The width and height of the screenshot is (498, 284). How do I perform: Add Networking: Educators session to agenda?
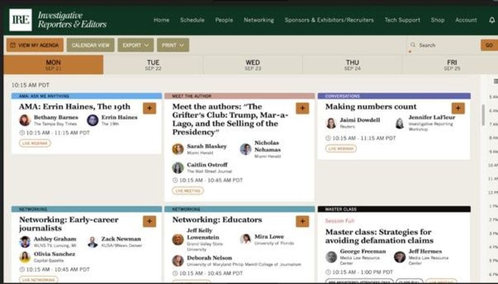point(302,221)
